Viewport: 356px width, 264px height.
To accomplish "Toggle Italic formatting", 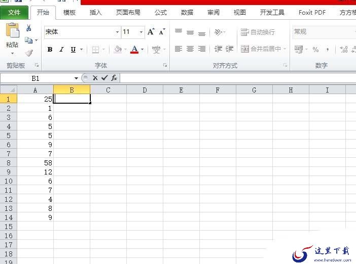I will 61,50.
